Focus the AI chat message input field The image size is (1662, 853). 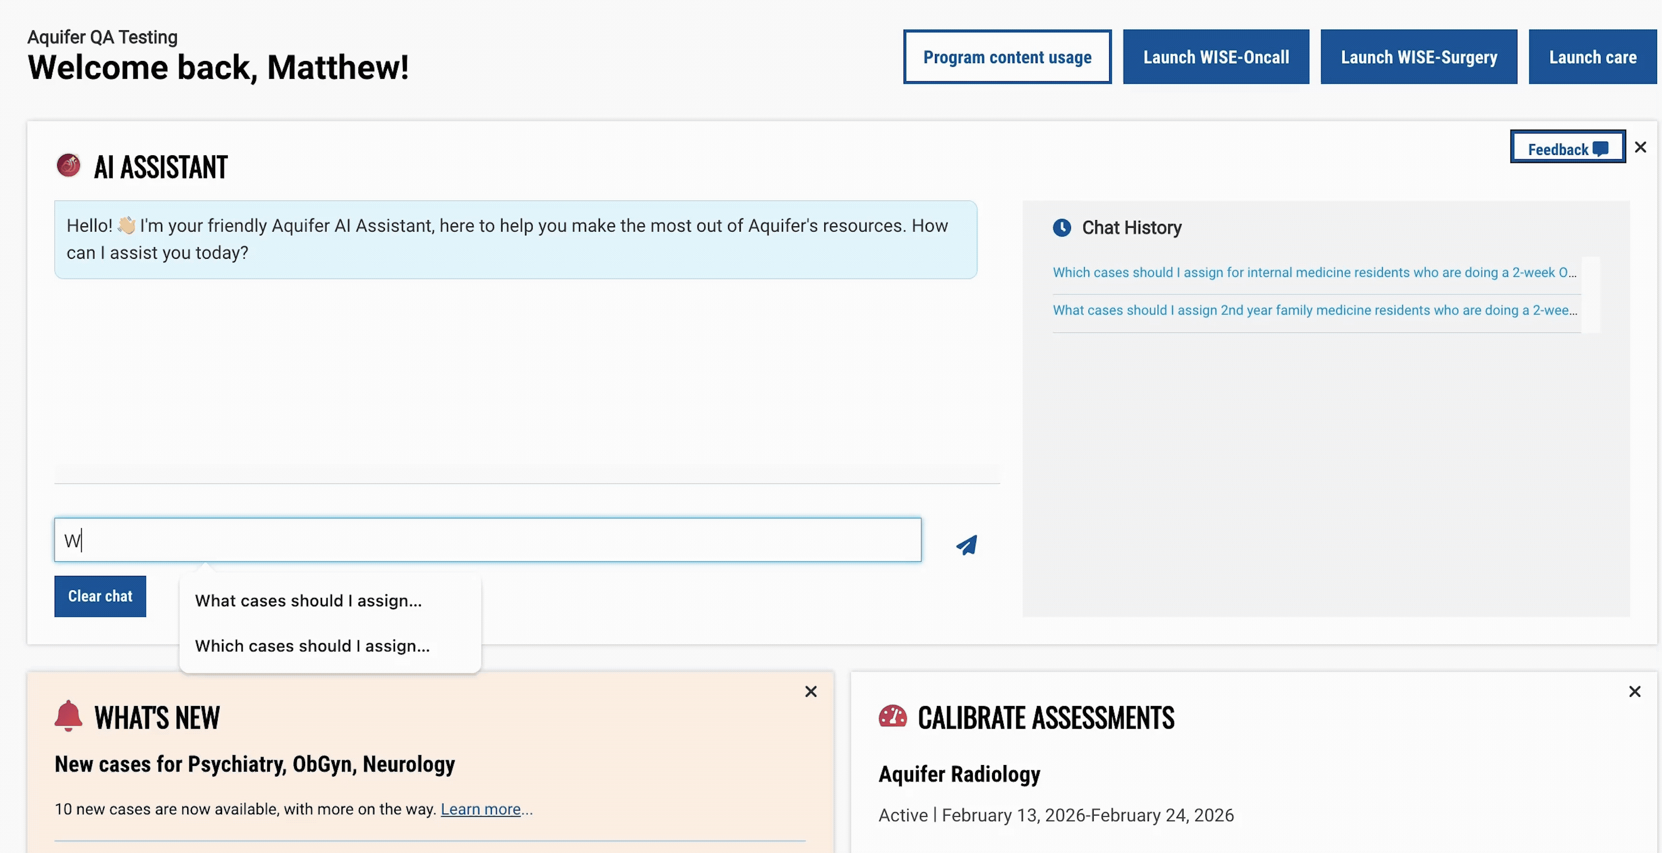coord(487,540)
